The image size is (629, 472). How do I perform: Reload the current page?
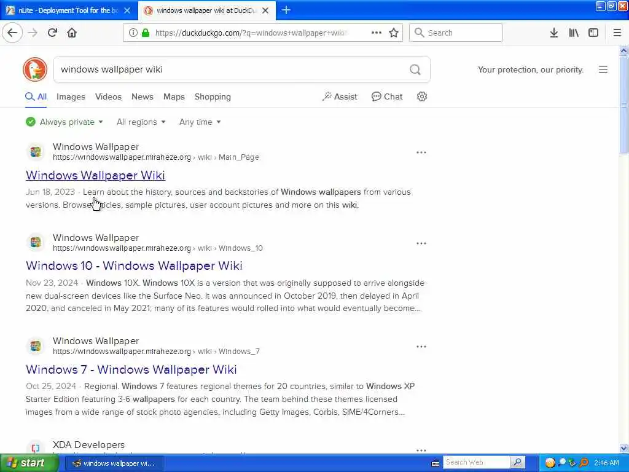pyautogui.click(x=52, y=33)
